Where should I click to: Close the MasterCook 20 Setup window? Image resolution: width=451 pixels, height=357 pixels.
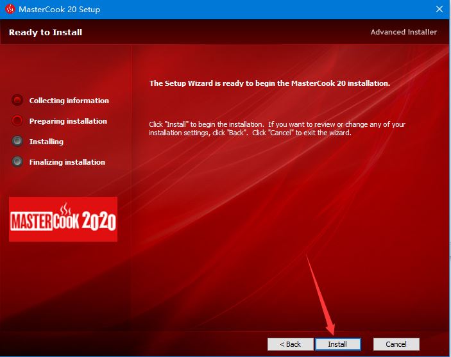click(439, 9)
